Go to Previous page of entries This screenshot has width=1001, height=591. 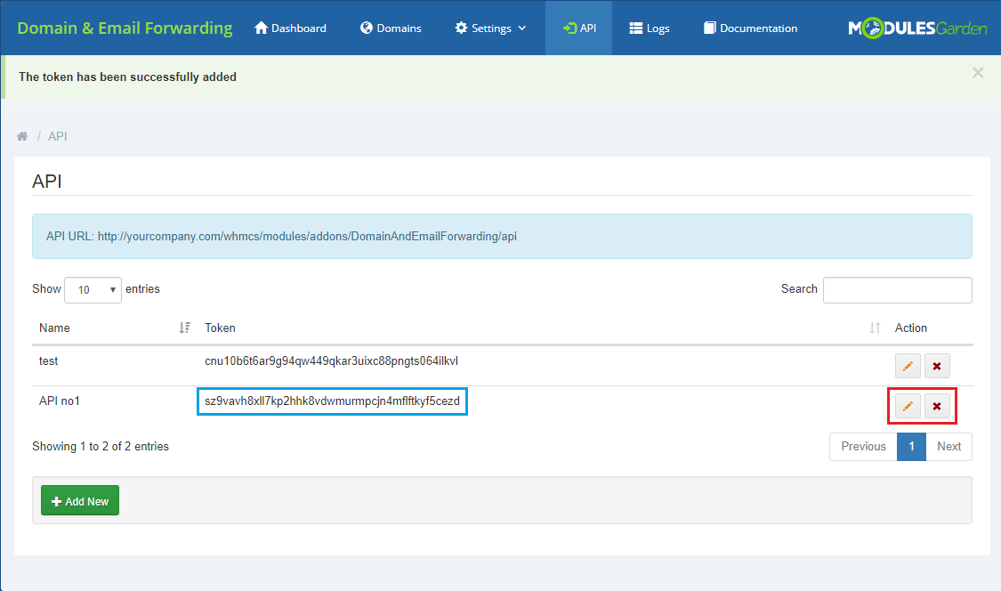pos(863,447)
